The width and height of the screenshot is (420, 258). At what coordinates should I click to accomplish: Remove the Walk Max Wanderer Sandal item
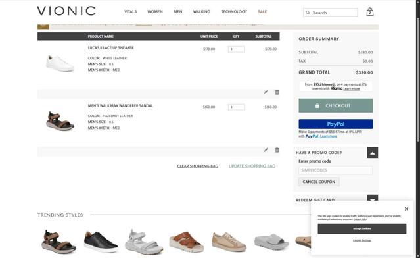tap(277, 150)
